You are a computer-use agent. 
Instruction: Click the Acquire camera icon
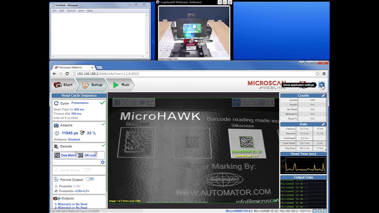point(56,125)
